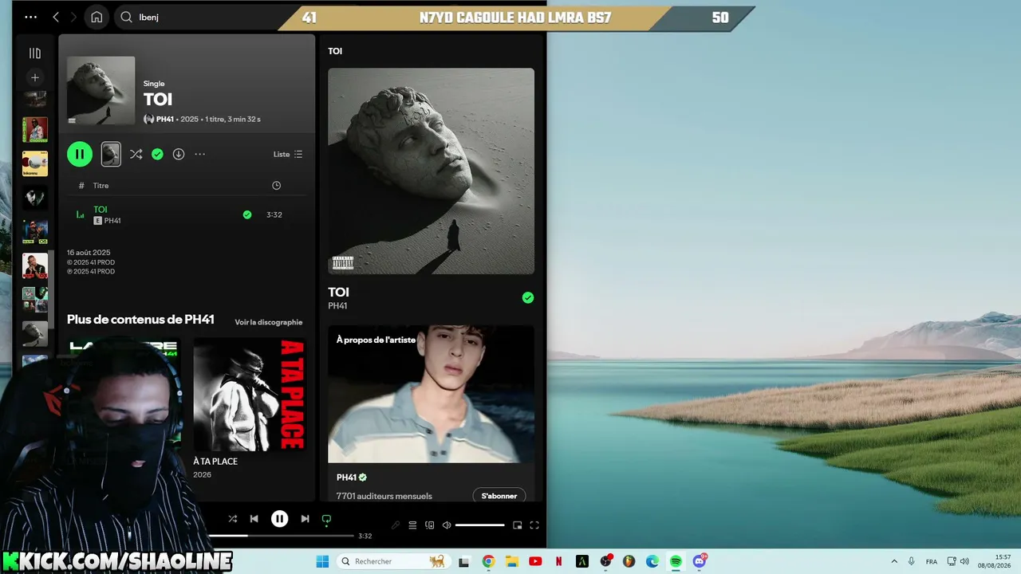Open the Spotify three-dot app menu
The image size is (1021, 574).
pyautogui.click(x=30, y=17)
